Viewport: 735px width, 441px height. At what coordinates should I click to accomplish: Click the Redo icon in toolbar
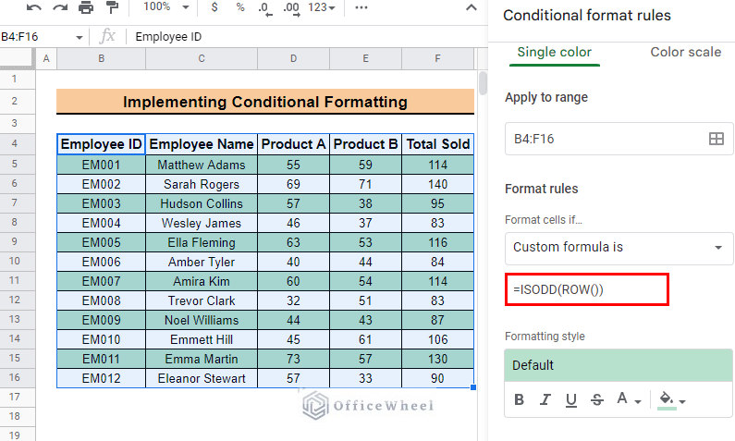click(60, 7)
